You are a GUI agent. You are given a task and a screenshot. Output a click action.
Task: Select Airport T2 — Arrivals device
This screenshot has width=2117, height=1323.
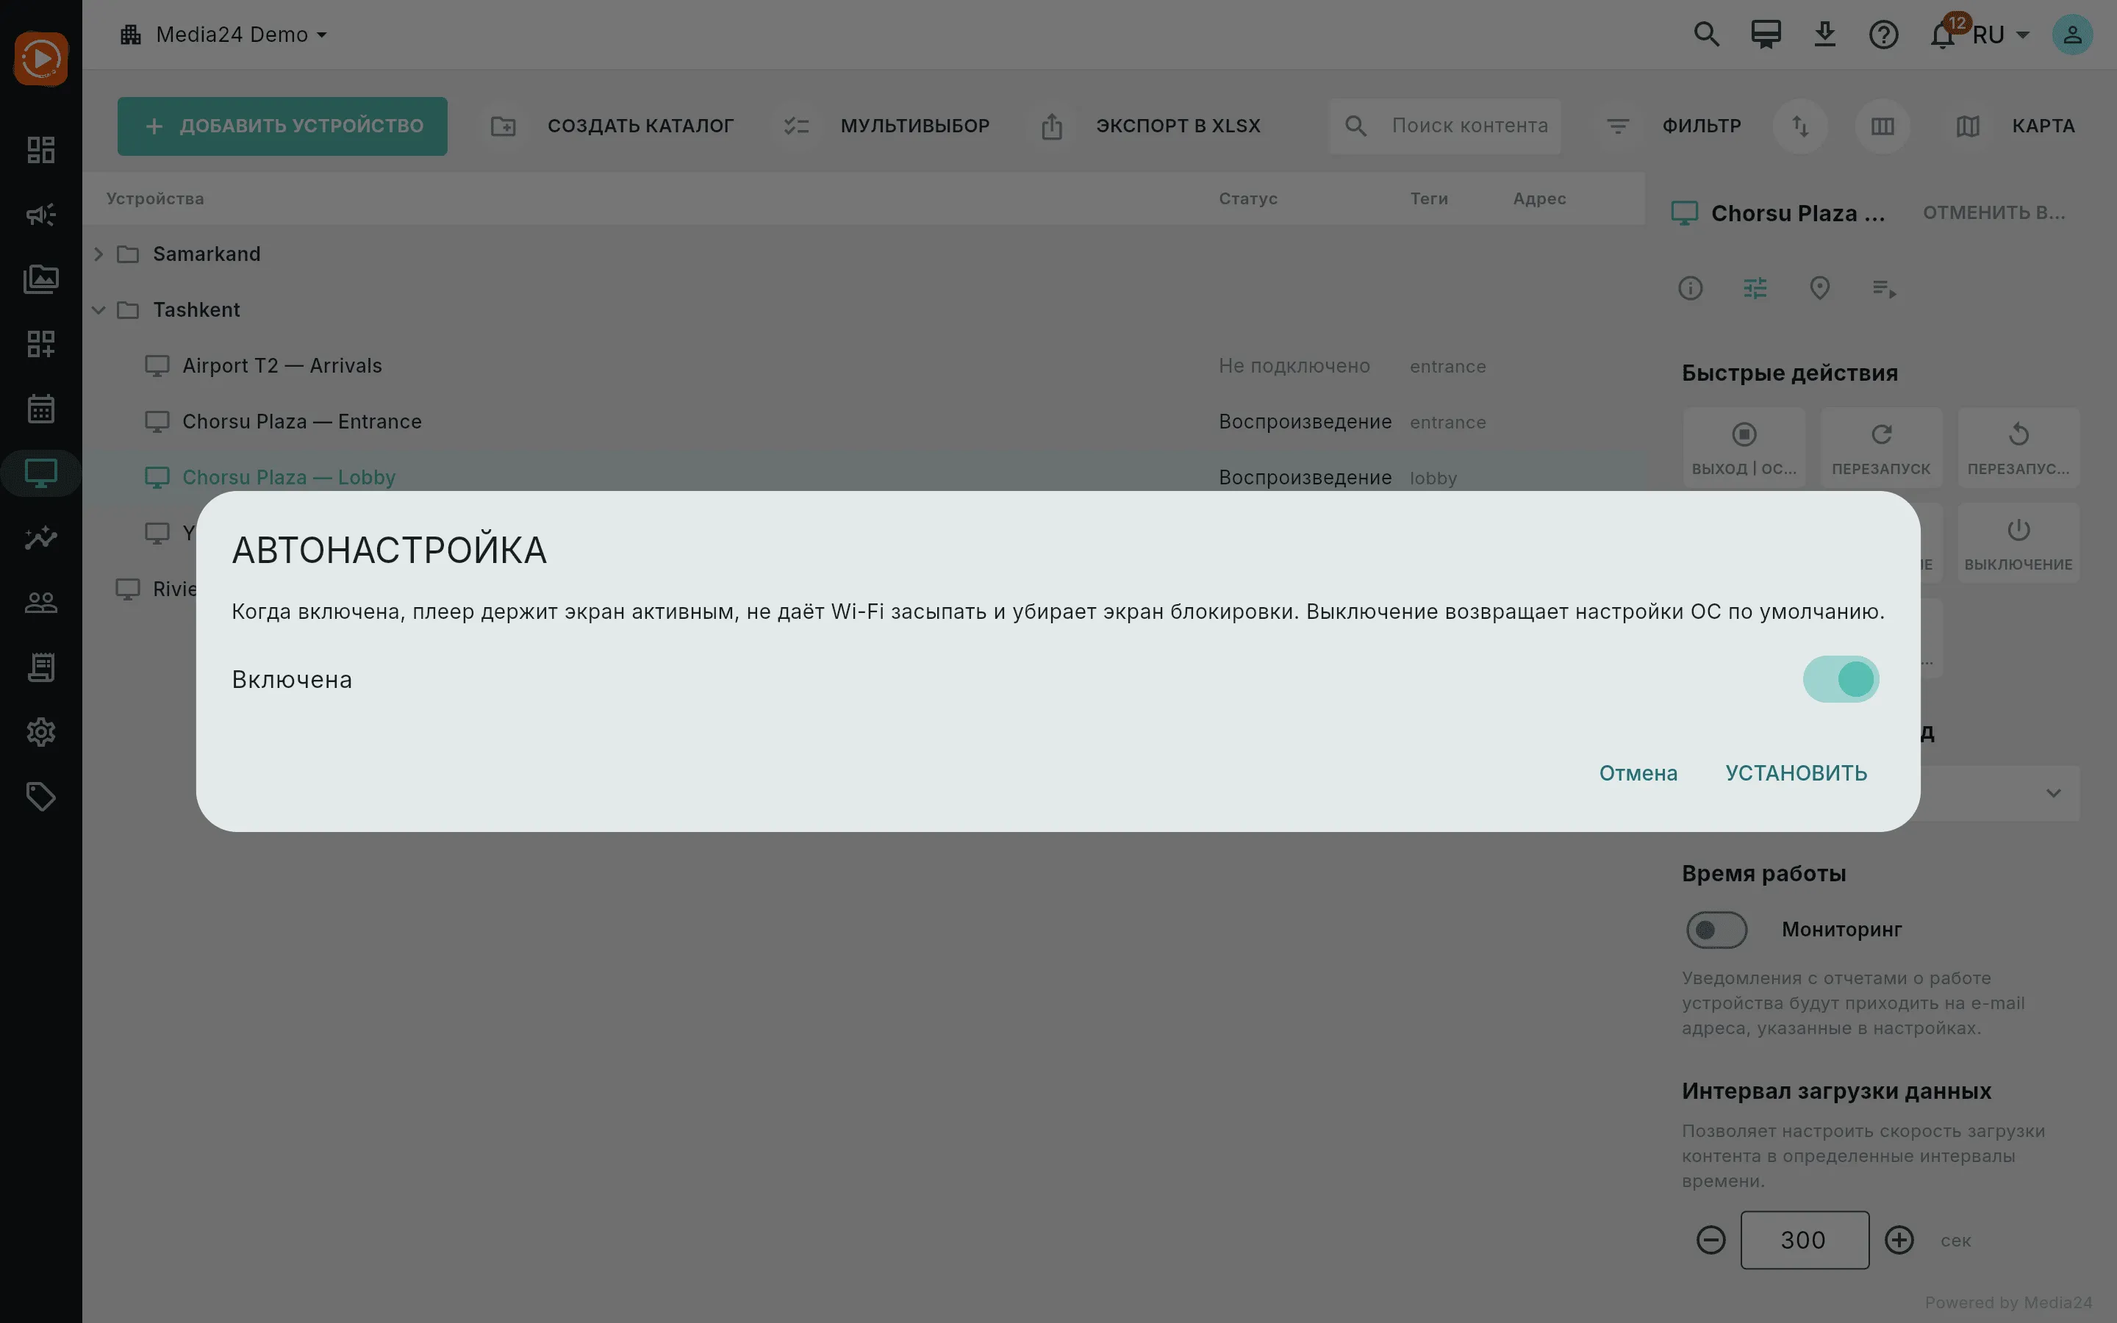pyautogui.click(x=282, y=366)
